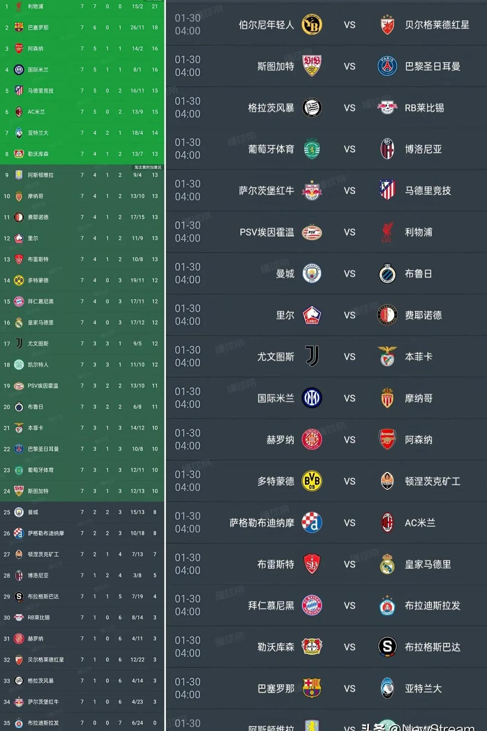Click the Celtic logo in standings row 18
The height and width of the screenshot is (731, 487).
click(x=19, y=365)
